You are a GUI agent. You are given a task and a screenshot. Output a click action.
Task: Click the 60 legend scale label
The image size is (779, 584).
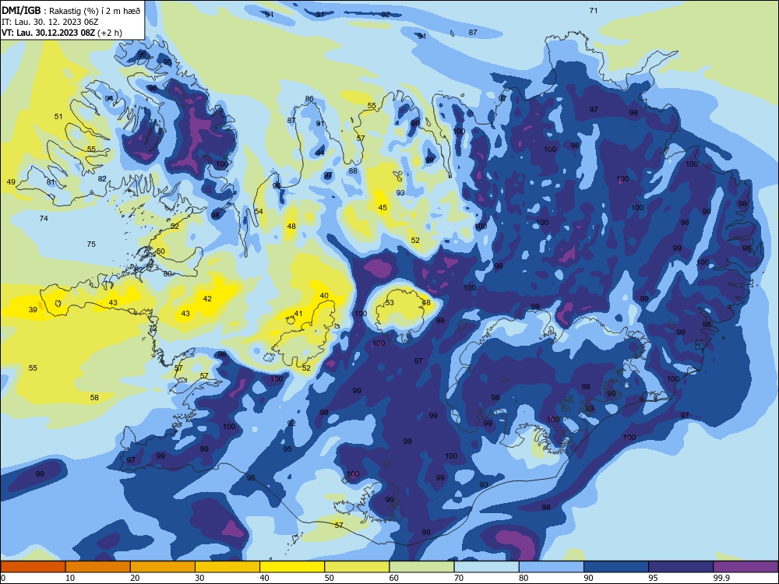pyautogui.click(x=394, y=578)
